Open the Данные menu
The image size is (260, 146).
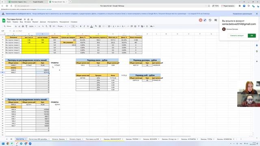pos(43,22)
